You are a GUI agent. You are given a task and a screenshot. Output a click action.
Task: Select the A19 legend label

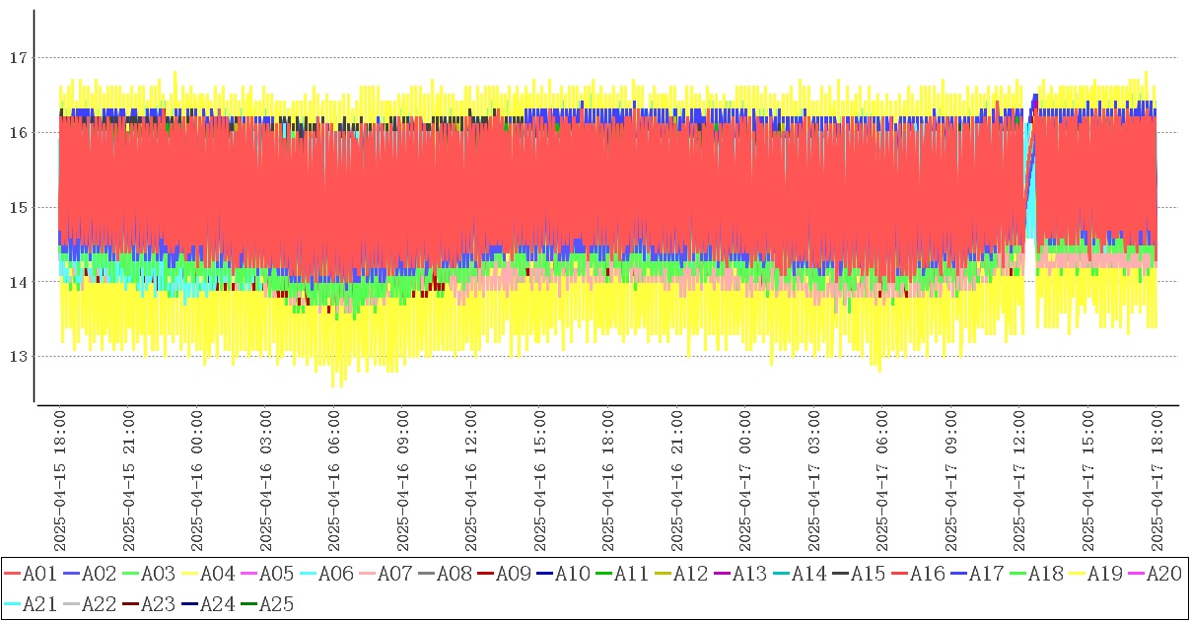coord(1104,574)
